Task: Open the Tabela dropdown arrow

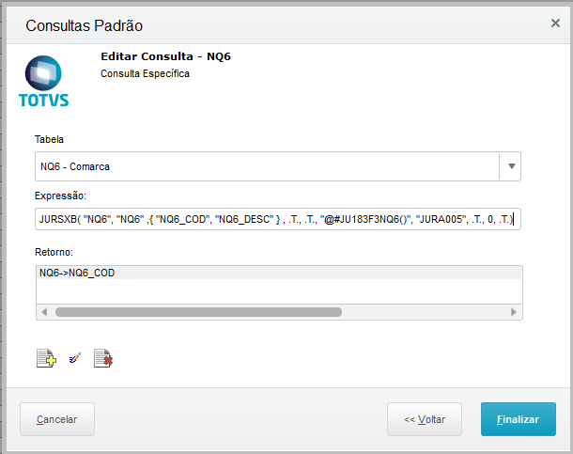Action: [x=511, y=166]
